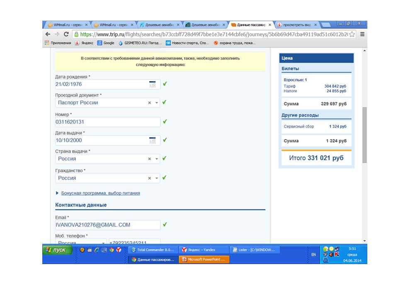Click the Сервисный сбор label
The width and height of the screenshot is (398, 298).
[x=299, y=127]
